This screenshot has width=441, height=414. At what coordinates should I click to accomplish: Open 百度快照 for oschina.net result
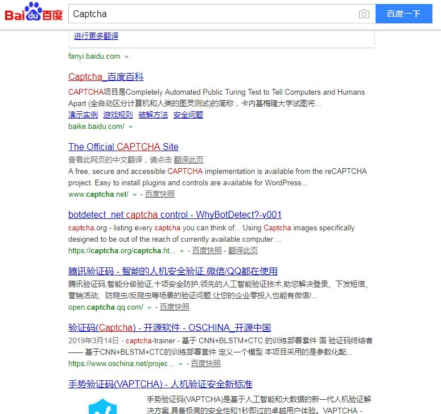click(205, 364)
